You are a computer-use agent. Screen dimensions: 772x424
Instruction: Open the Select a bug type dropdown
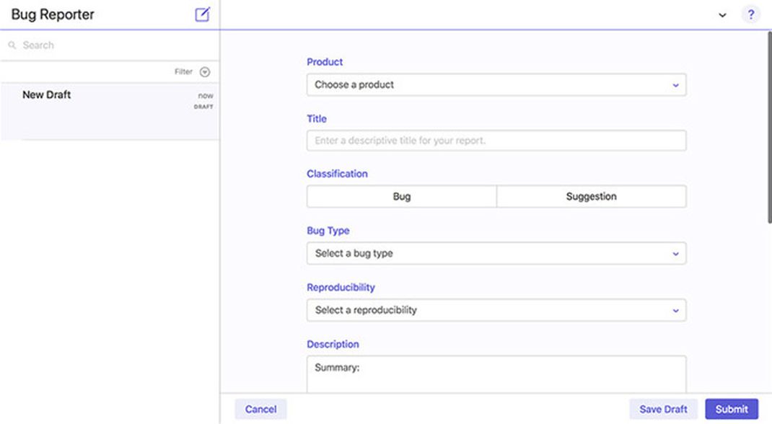[x=496, y=253]
